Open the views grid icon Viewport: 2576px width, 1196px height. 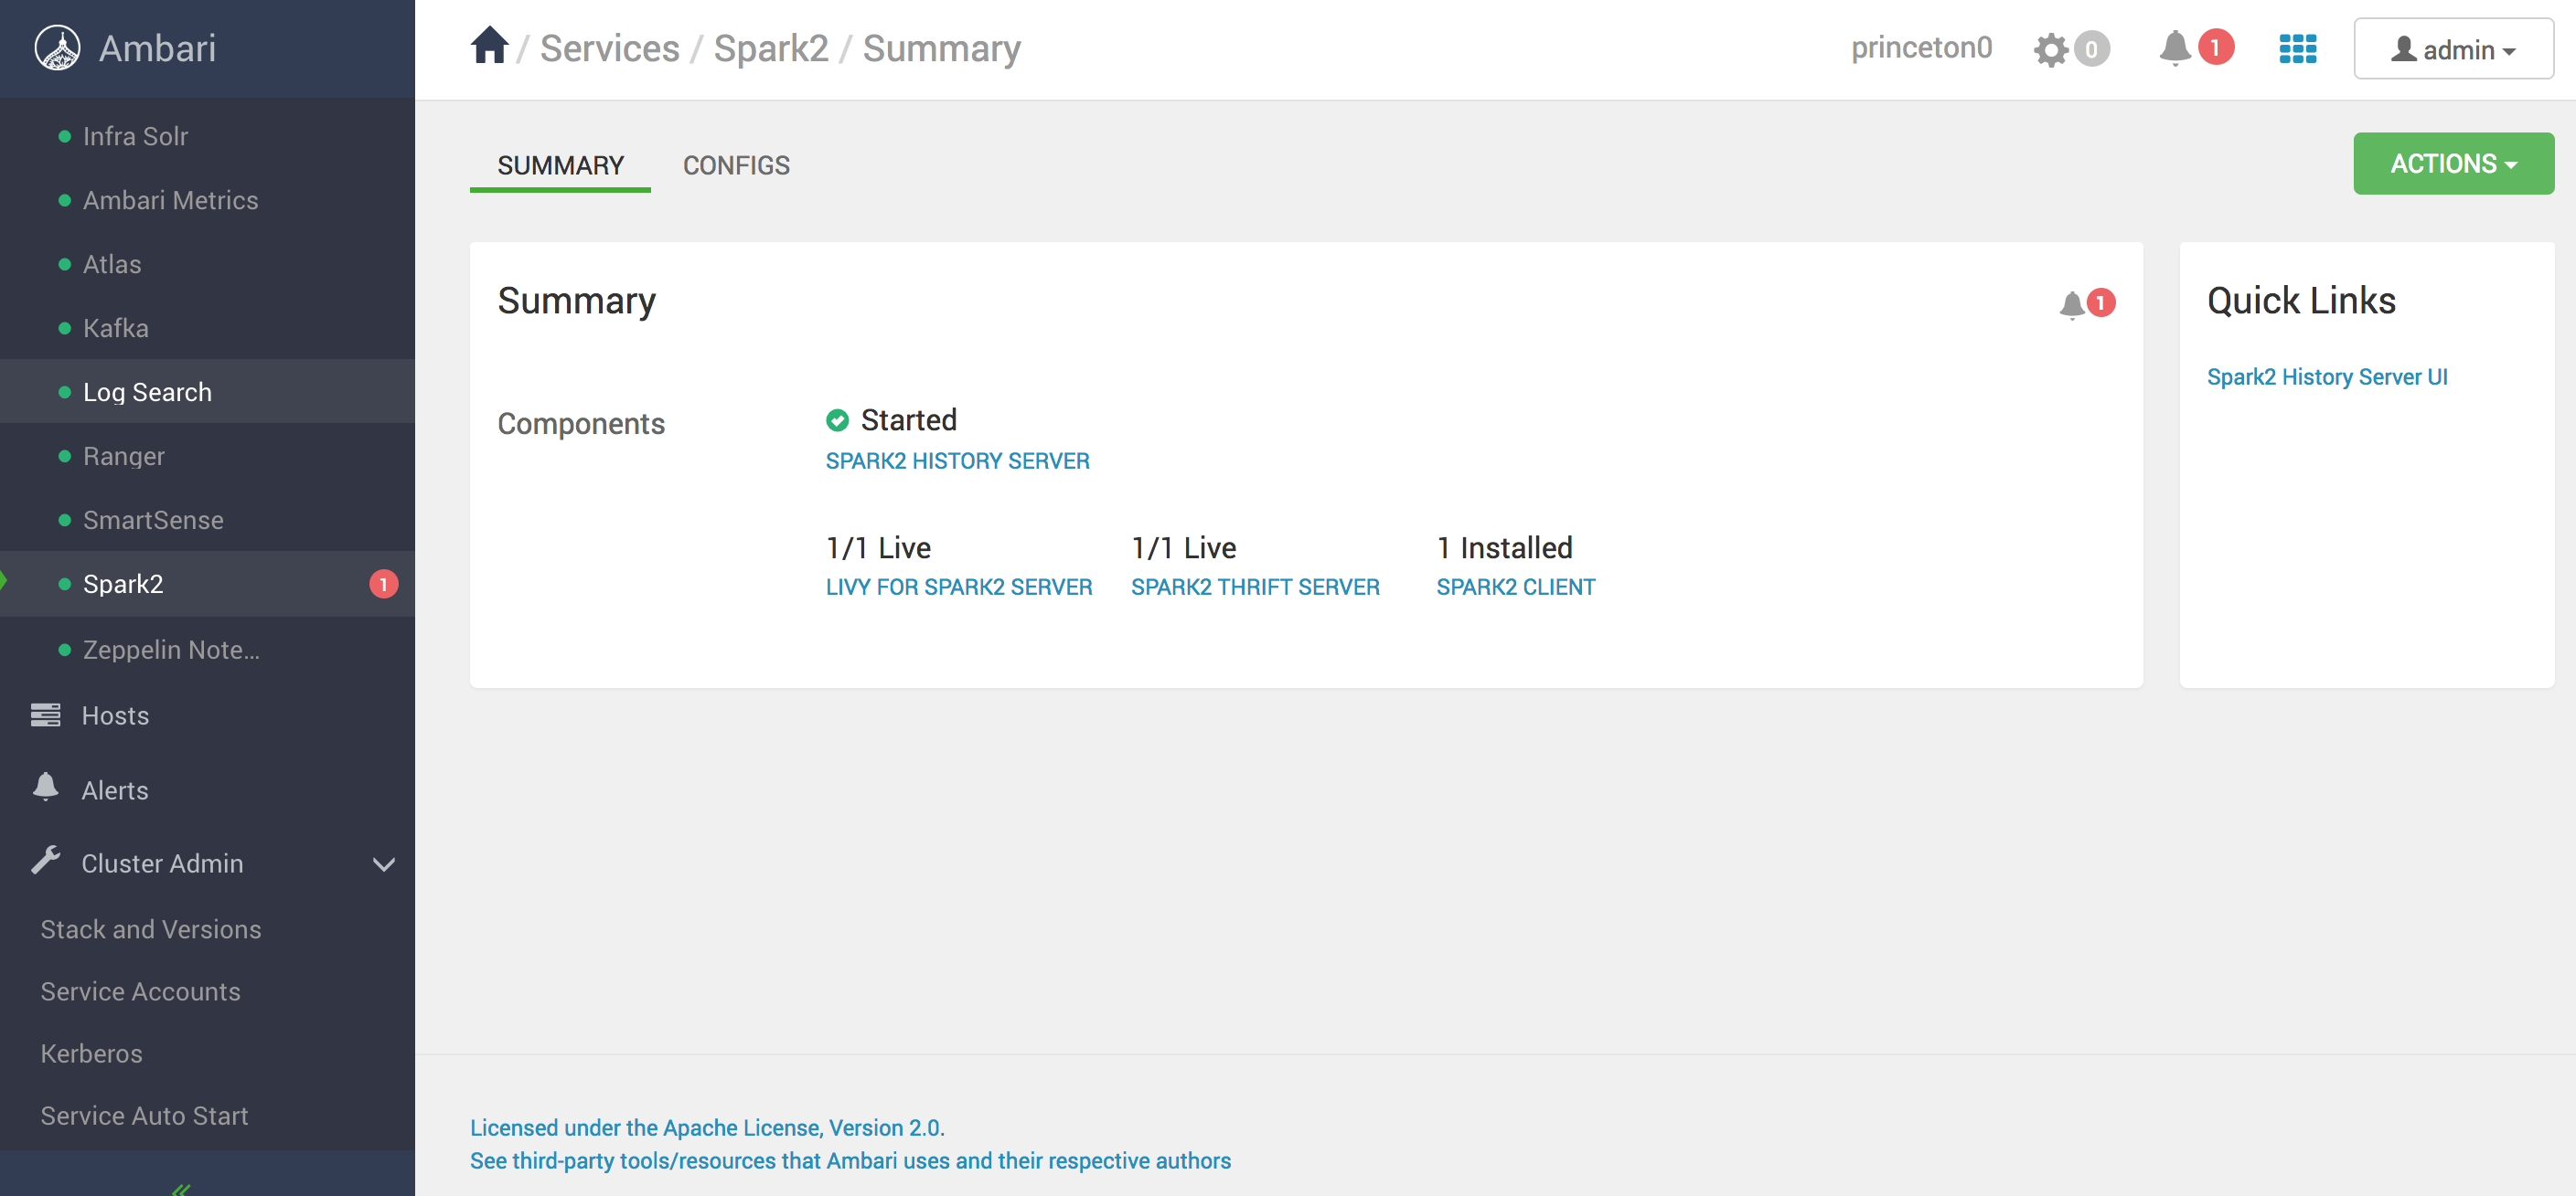coord(2297,48)
